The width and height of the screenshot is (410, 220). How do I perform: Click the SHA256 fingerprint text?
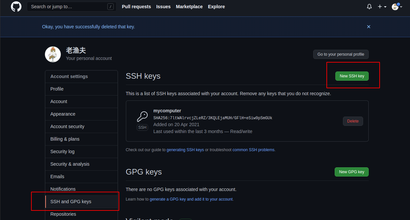[x=213, y=118]
